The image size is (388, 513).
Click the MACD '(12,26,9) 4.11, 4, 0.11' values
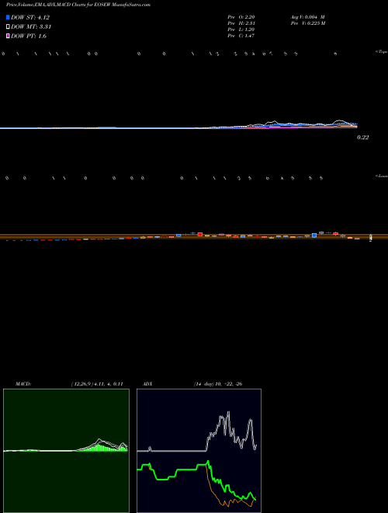[97, 384]
